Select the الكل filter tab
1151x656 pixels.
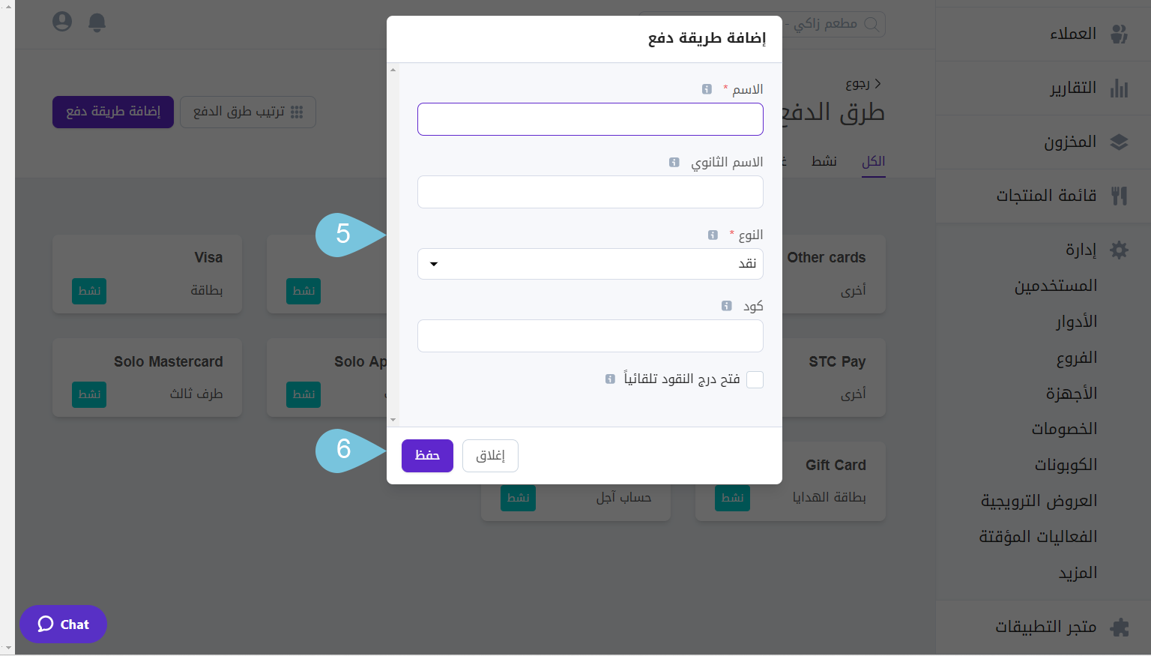[873, 160]
